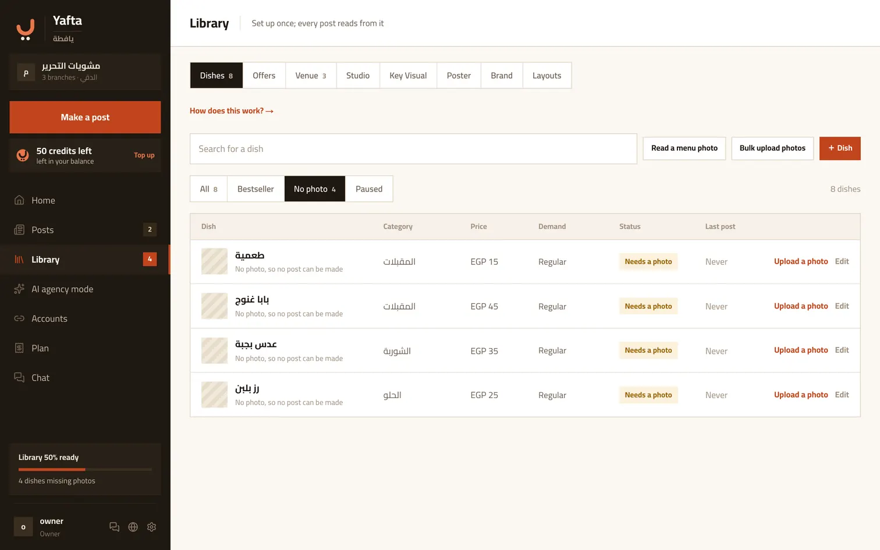The width and height of the screenshot is (880, 550).
Task: Click Needs a photo badge for بابا غنوج
Action: 648,306
